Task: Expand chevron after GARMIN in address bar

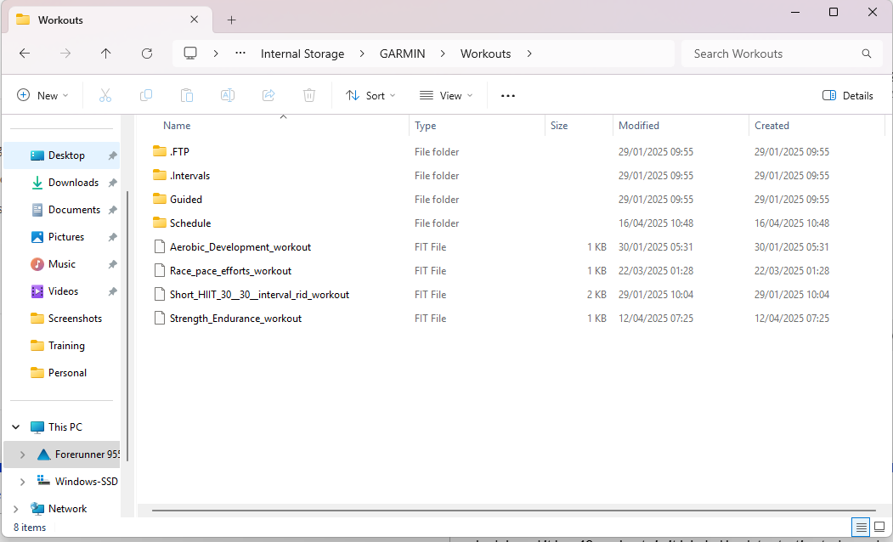Action: pyautogui.click(x=443, y=54)
